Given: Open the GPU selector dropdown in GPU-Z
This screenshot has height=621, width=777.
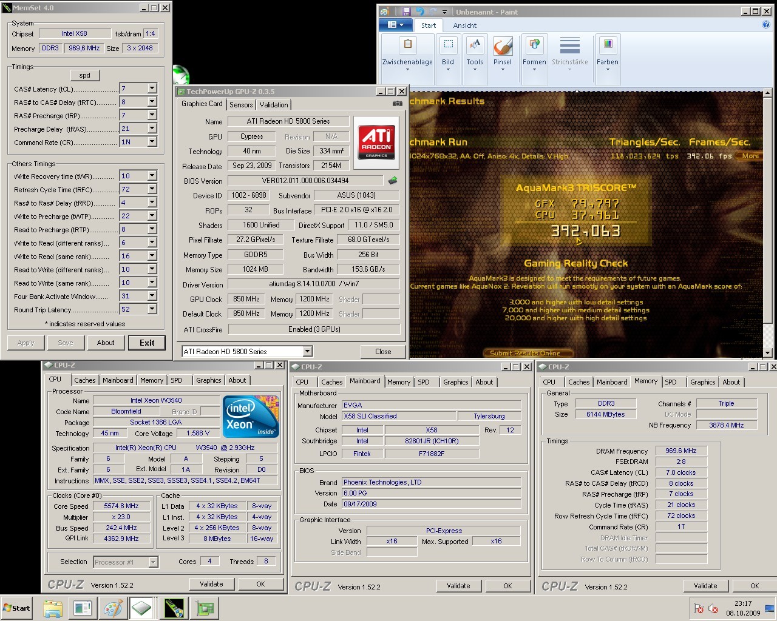Looking at the screenshot, I should (x=307, y=352).
